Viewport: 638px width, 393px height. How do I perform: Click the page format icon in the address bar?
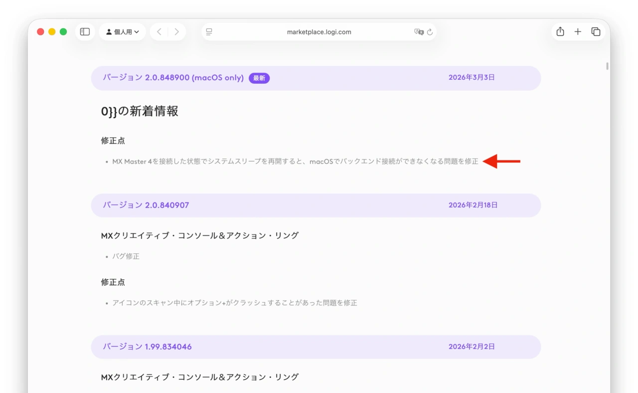click(x=209, y=31)
